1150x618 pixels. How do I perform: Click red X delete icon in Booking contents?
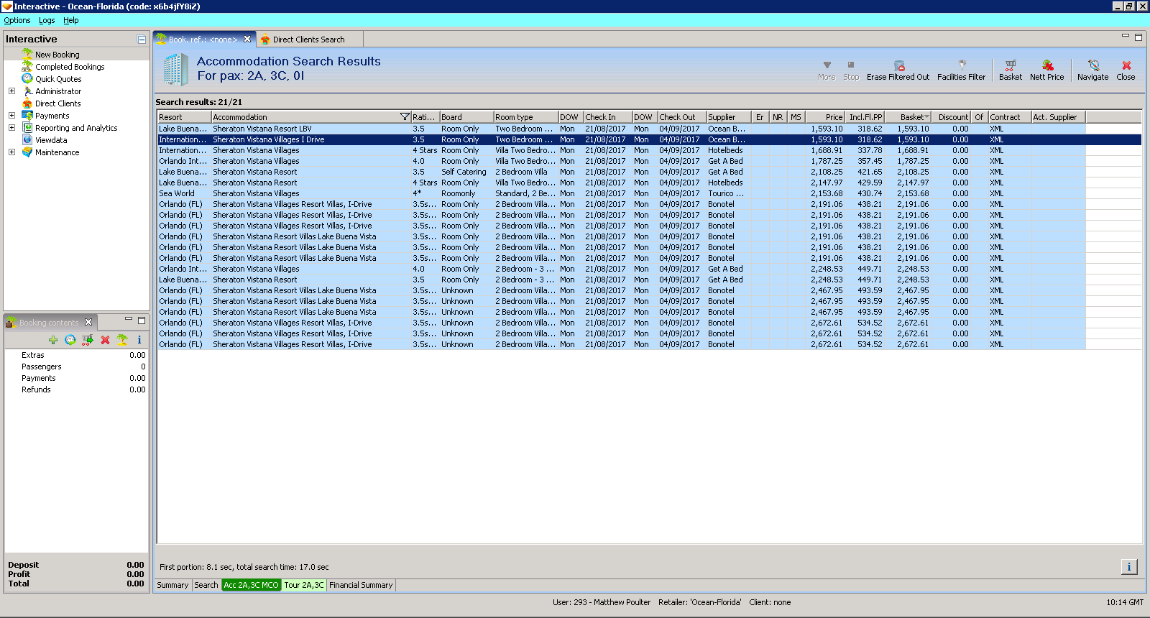[x=105, y=340]
